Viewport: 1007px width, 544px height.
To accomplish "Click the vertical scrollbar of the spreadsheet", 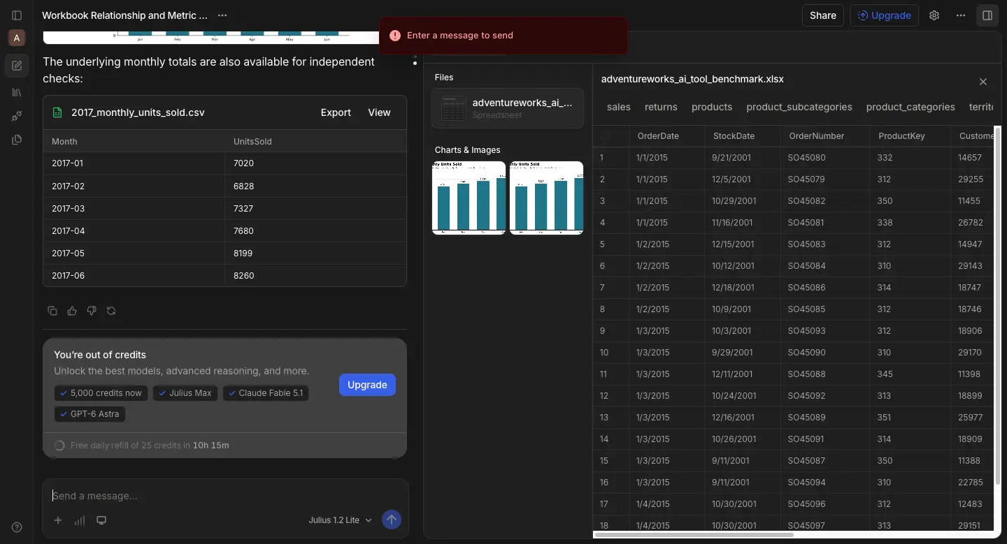I will (x=998, y=307).
